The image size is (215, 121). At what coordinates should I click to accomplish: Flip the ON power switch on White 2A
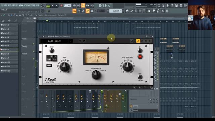point(140,51)
